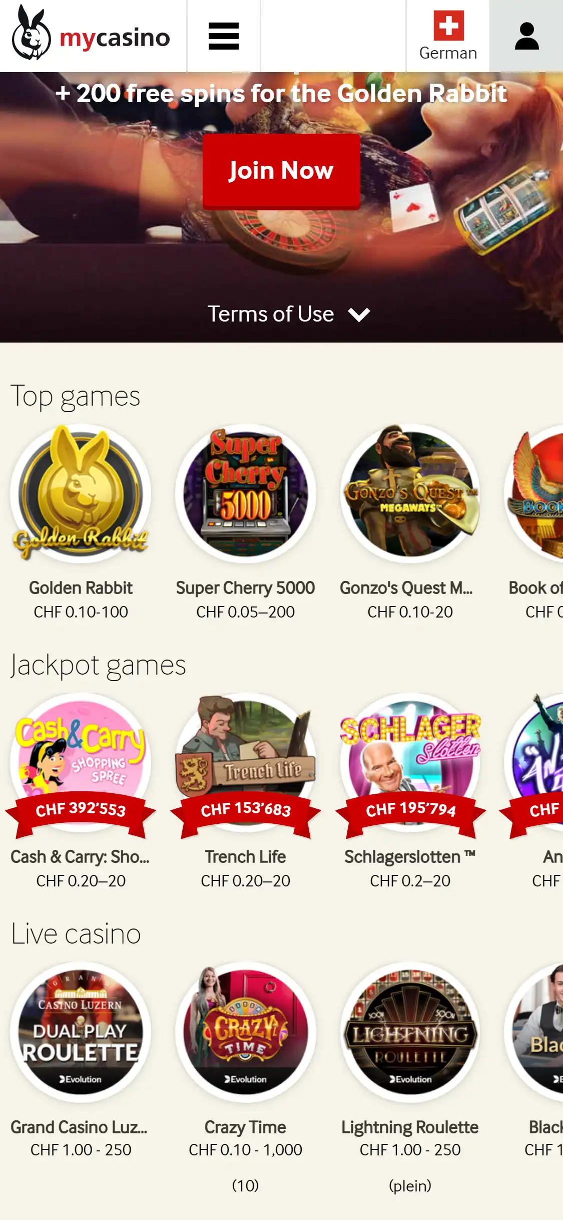The image size is (563, 1220).
Task: Open the Schlagerslotten title link
Action: 410,857
